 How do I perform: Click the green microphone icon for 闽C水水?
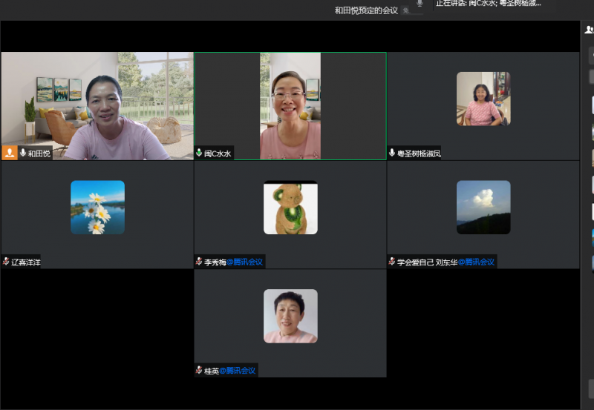[199, 153]
